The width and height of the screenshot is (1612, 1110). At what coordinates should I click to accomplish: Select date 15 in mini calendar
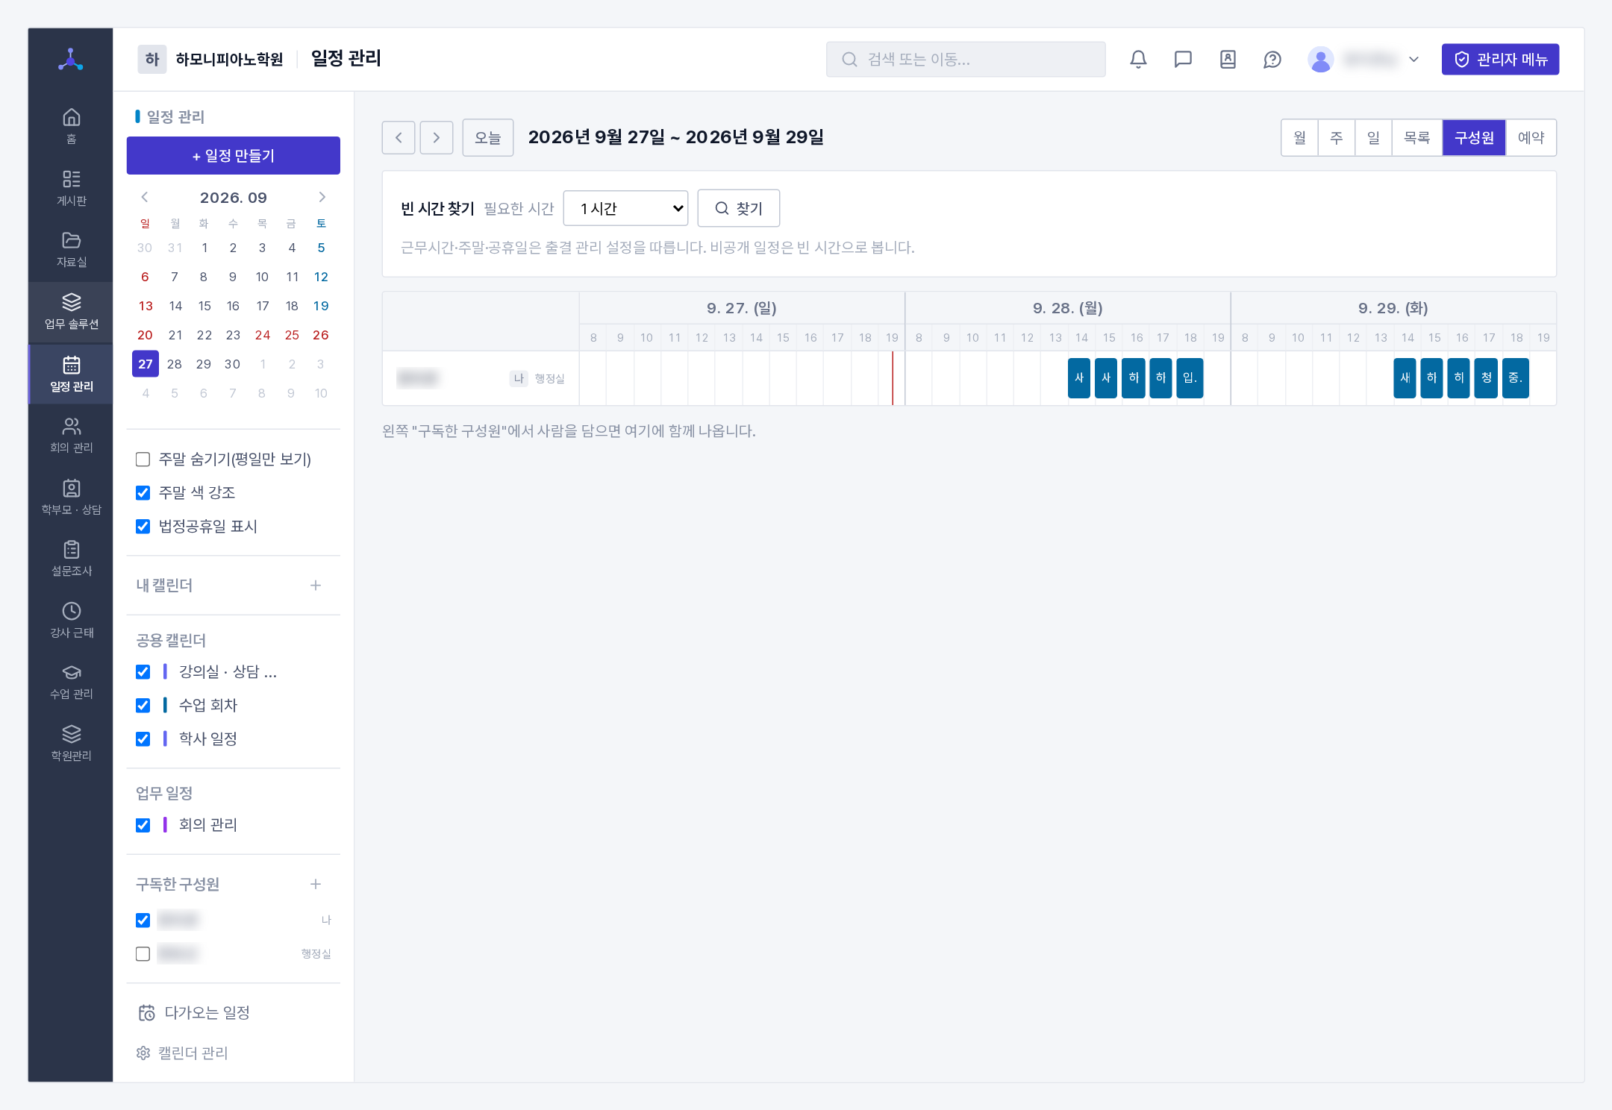tap(204, 306)
